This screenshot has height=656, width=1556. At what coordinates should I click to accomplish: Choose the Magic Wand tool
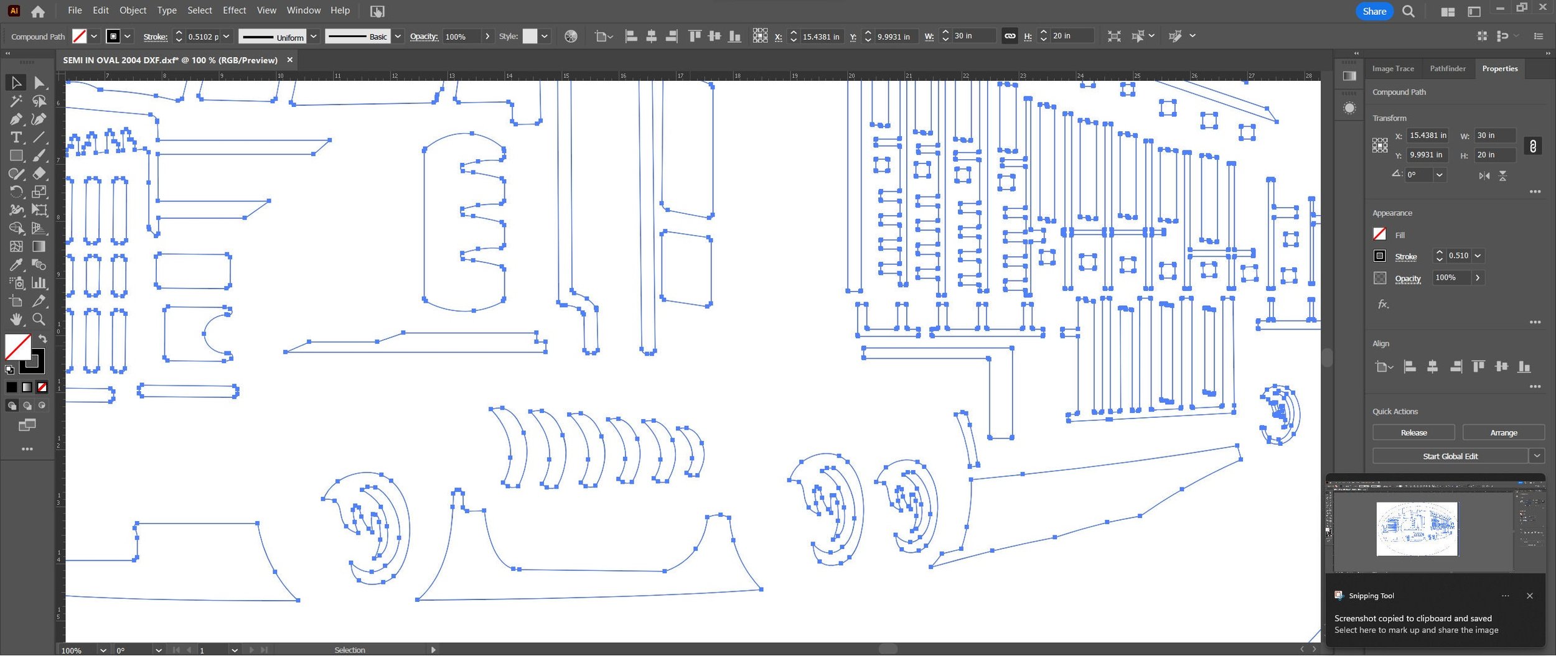click(16, 101)
